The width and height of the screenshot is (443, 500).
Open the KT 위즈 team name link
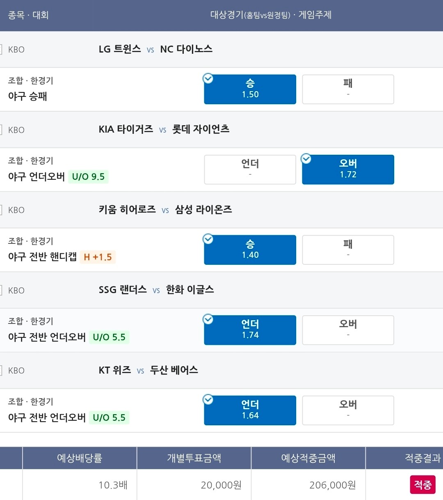(115, 370)
